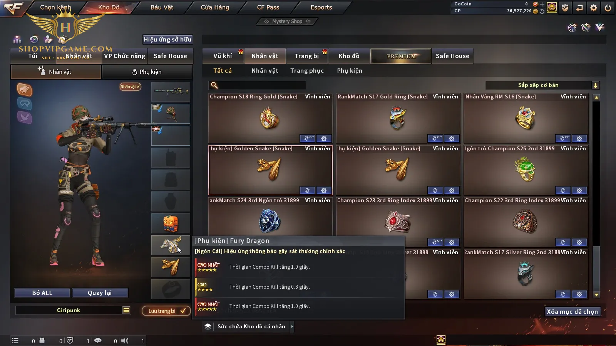The width and height of the screenshot is (616, 346).
Task: Click swap icon on Nhẫn Vàng RM S16
Action: (563, 138)
